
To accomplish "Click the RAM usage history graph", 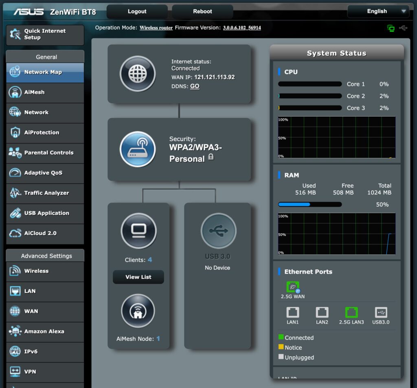I will coord(337,234).
